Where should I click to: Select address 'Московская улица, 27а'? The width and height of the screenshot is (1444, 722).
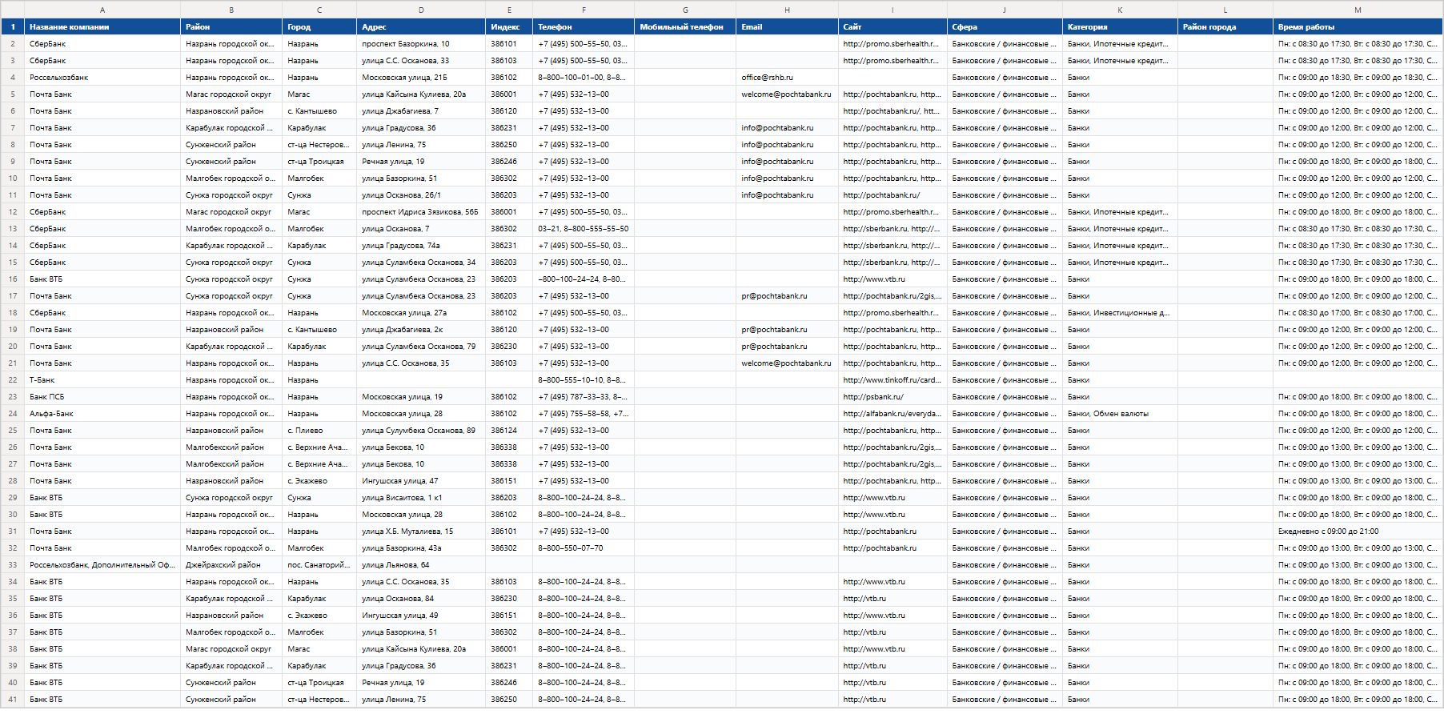421,313
